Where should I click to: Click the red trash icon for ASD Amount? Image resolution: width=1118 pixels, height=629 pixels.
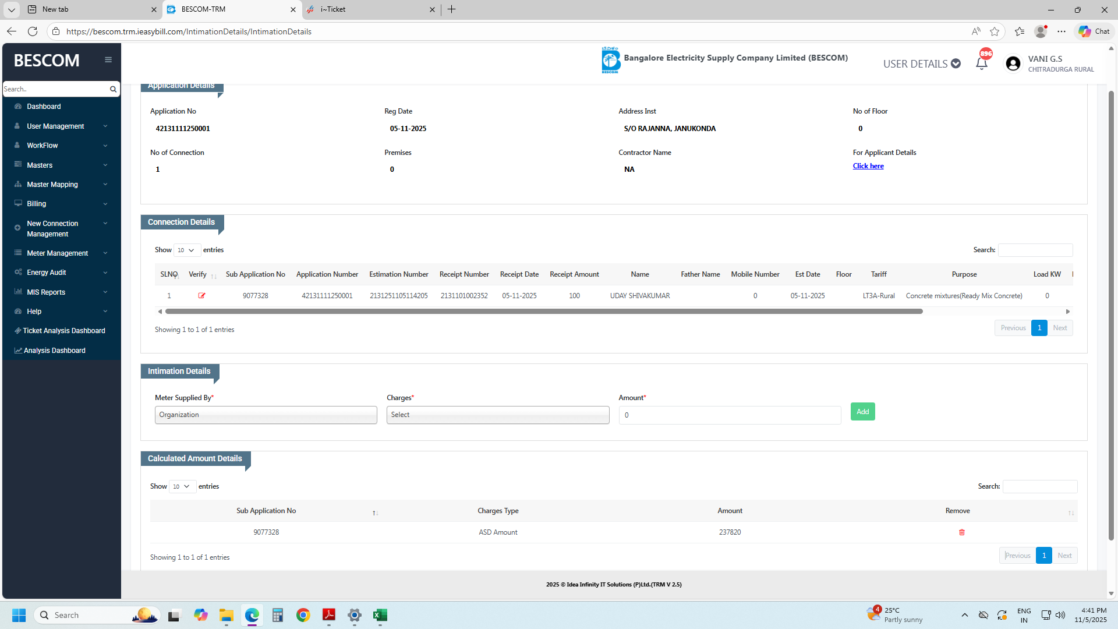[962, 532]
